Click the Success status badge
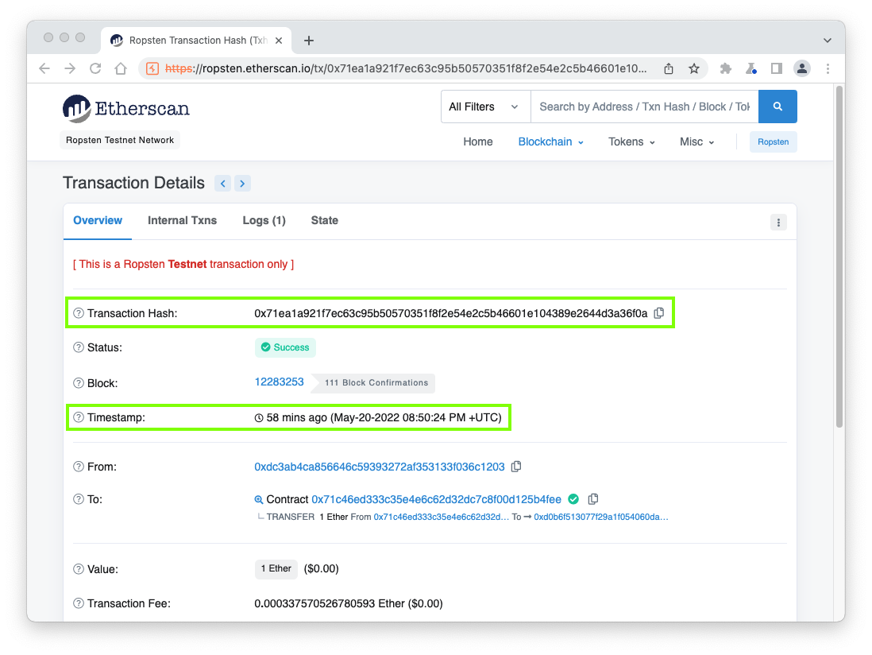 (285, 347)
